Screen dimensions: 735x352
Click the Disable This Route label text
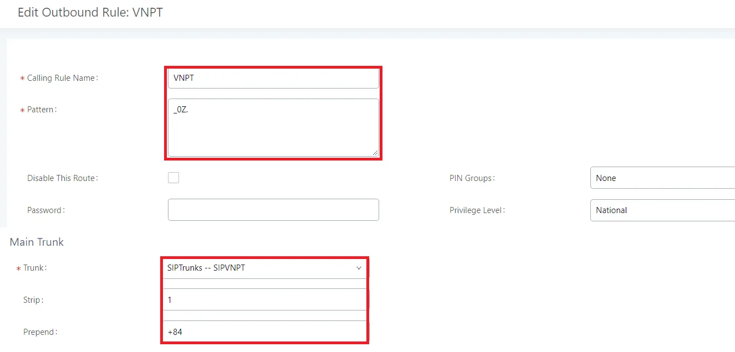point(62,178)
